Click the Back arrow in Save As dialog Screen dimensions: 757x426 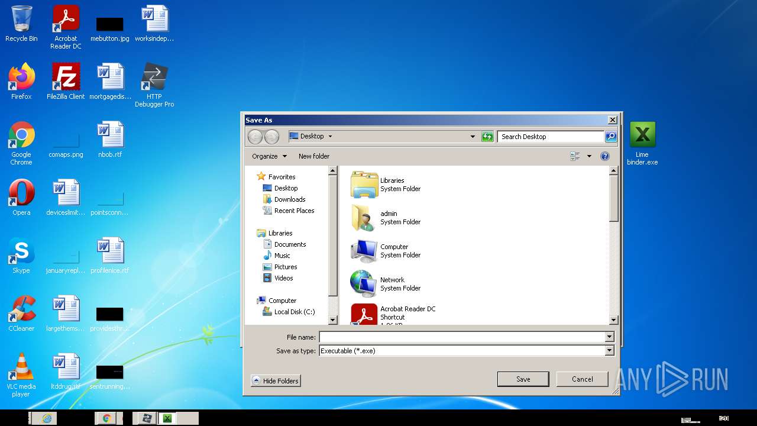[x=255, y=137]
